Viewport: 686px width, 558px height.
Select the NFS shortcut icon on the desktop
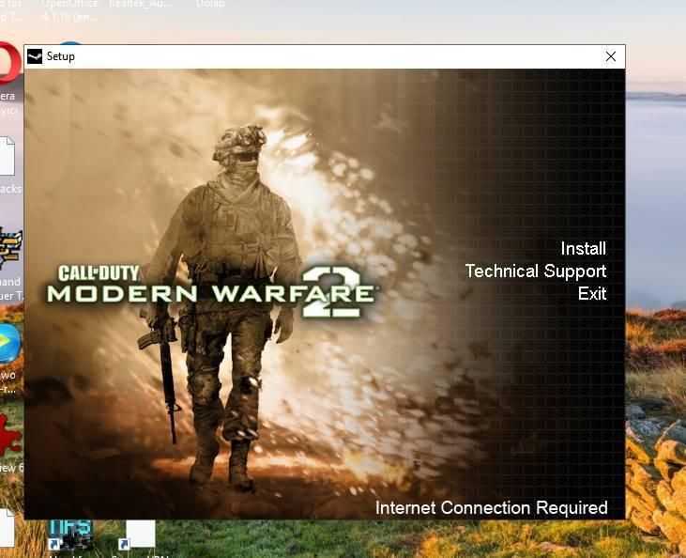tap(69, 535)
